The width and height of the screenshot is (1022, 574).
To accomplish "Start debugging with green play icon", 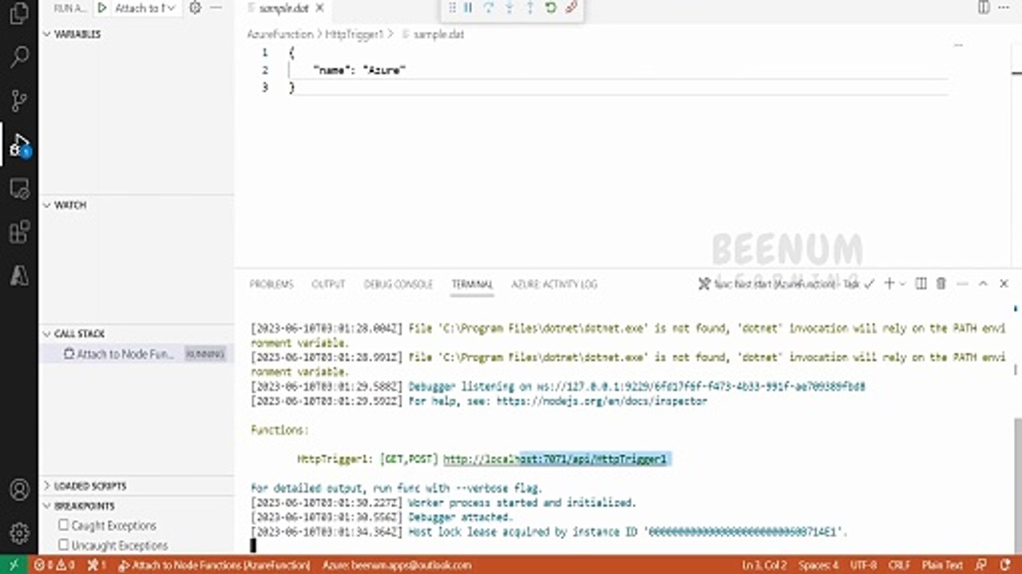I will tap(102, 8).
